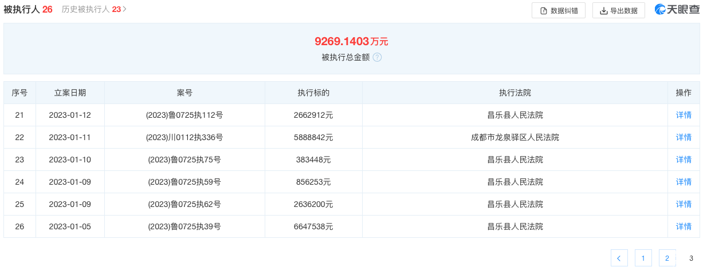703x271 pixels.
Task: Click the 数据纠错 button
Action: (x=558, y=10)
